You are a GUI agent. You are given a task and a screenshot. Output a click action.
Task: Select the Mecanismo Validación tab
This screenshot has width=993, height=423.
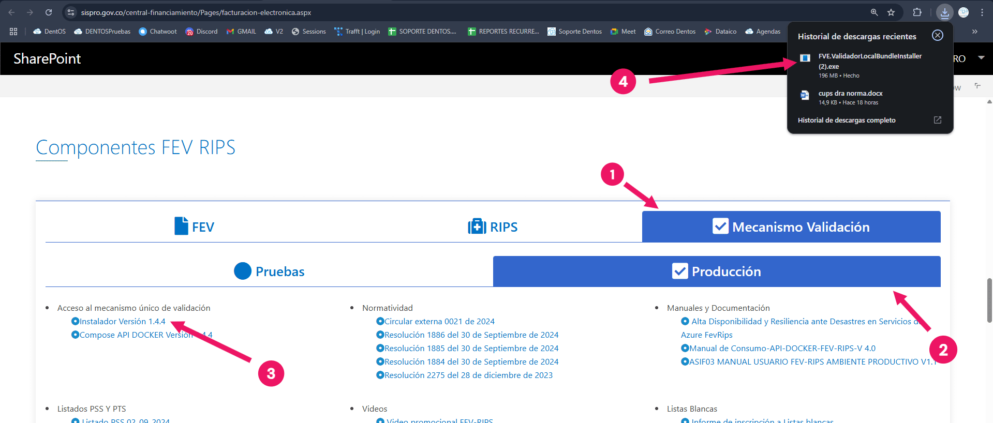coord(791,226)
